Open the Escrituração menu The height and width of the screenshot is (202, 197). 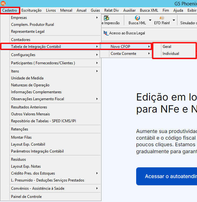32,10
